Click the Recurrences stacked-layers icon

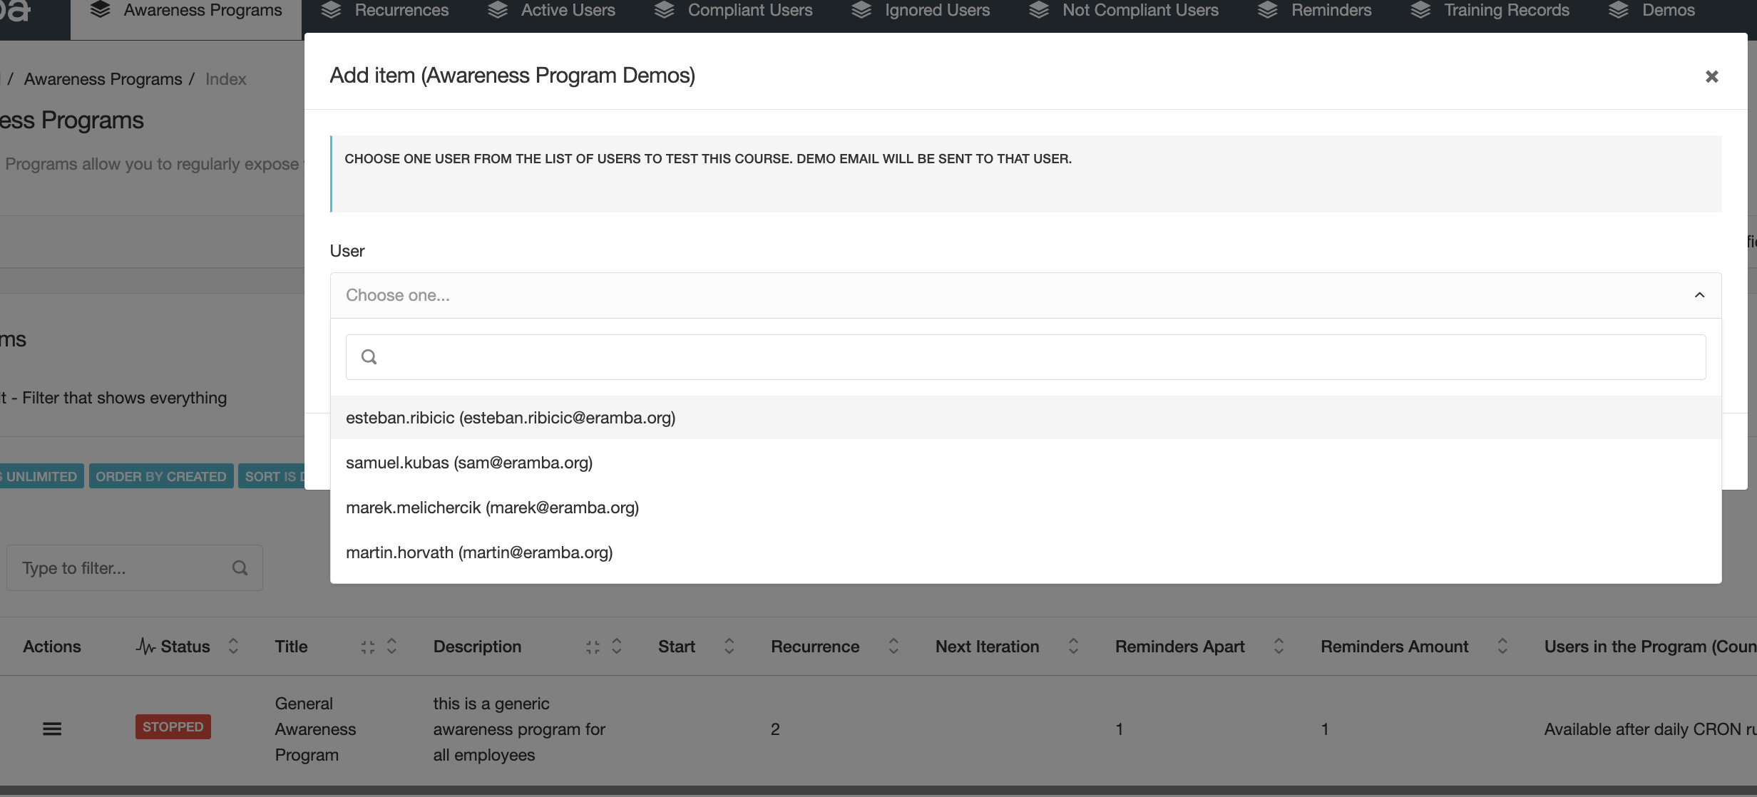point(332,9)
